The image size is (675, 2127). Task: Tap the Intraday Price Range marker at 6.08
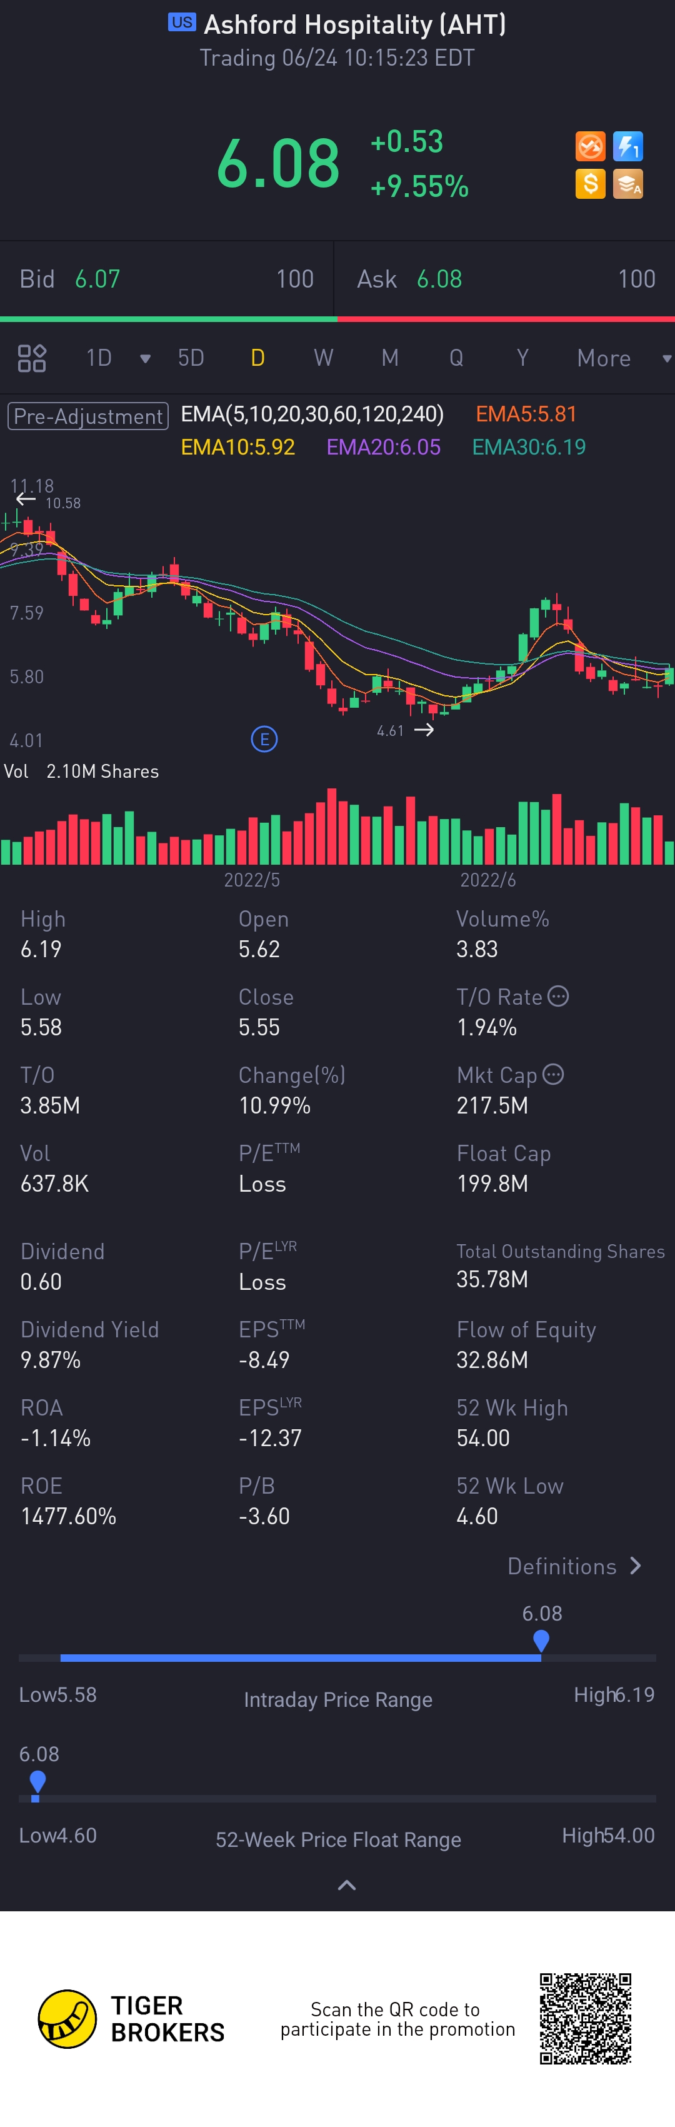click(541, 1641)
